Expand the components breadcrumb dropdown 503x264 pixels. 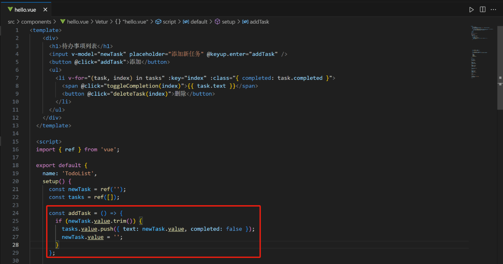(36, 22)
